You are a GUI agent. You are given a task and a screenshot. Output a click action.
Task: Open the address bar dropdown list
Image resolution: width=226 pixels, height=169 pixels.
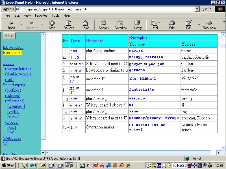pyautogui.click(x=198, y=9)
